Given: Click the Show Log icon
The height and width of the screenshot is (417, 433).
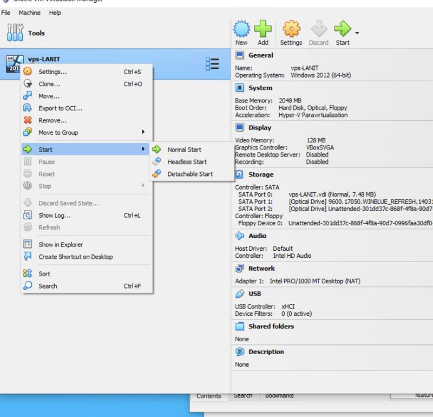Looking at the screenshot, I should tap(28, 215).
